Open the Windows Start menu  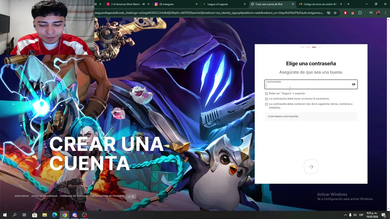click(x=5, y=215)
